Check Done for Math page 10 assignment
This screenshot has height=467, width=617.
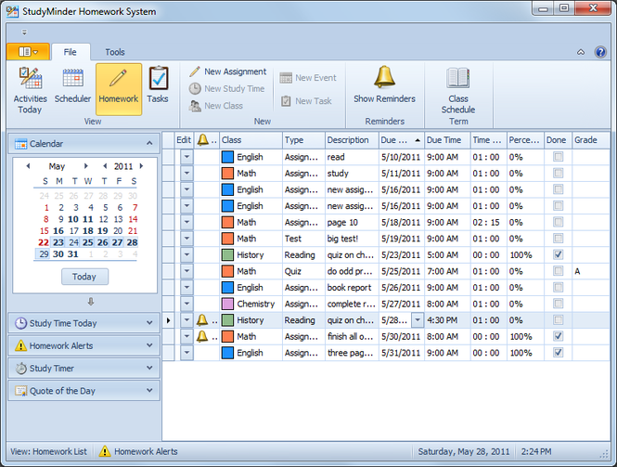(558, 222)
